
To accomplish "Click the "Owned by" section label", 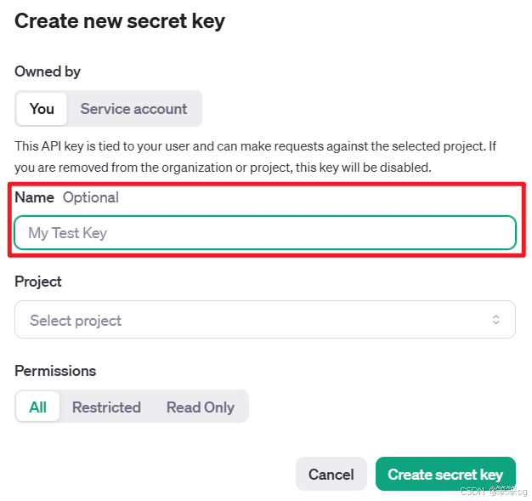I will [x=48, y=71].
